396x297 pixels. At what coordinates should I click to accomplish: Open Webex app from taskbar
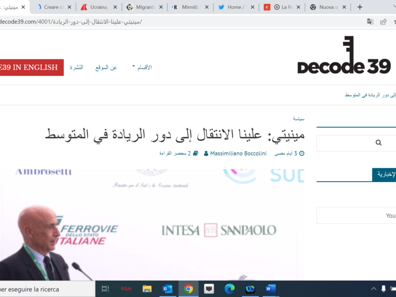pyautogui.click(x=250, y=289)
